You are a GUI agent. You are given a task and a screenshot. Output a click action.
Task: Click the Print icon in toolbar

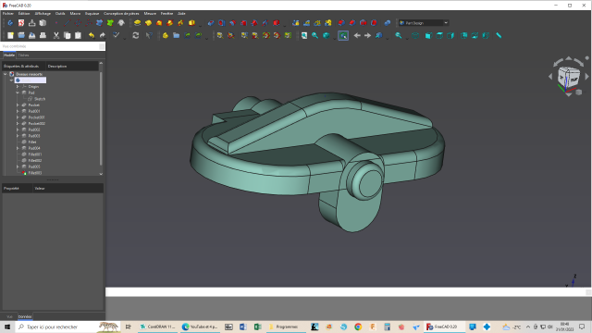[43, 35]
